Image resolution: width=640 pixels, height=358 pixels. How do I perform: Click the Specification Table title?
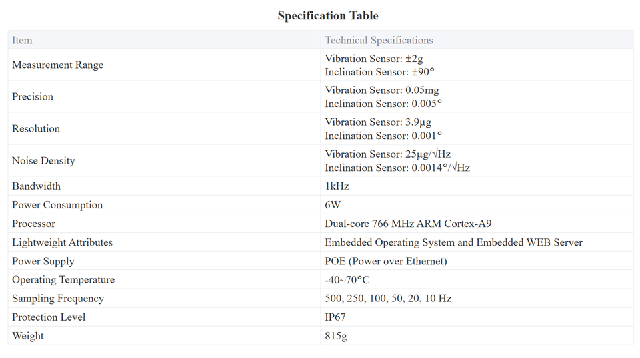(327, 15)
